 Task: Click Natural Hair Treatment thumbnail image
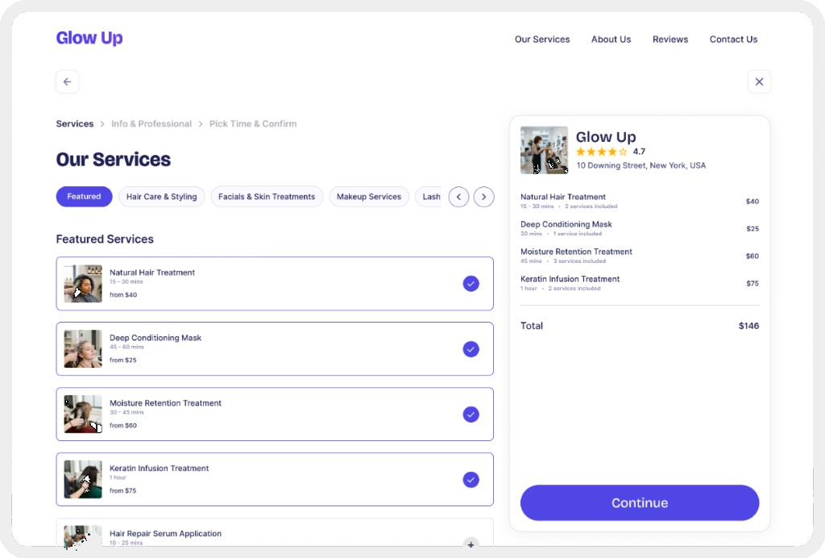click(x=83, y=284)
